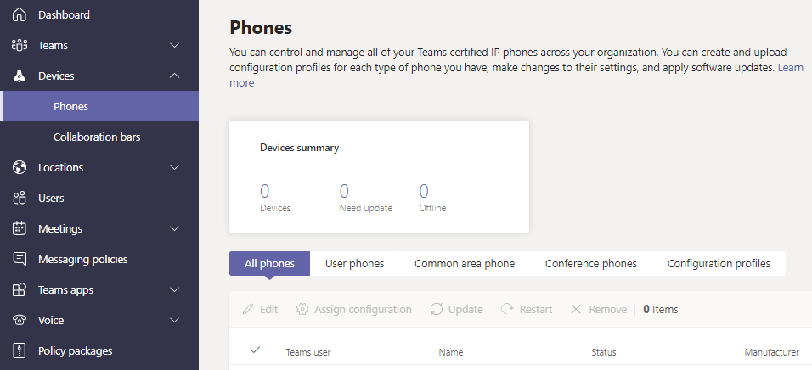Click the Teams people icon in sidebar

coord(20,45)
